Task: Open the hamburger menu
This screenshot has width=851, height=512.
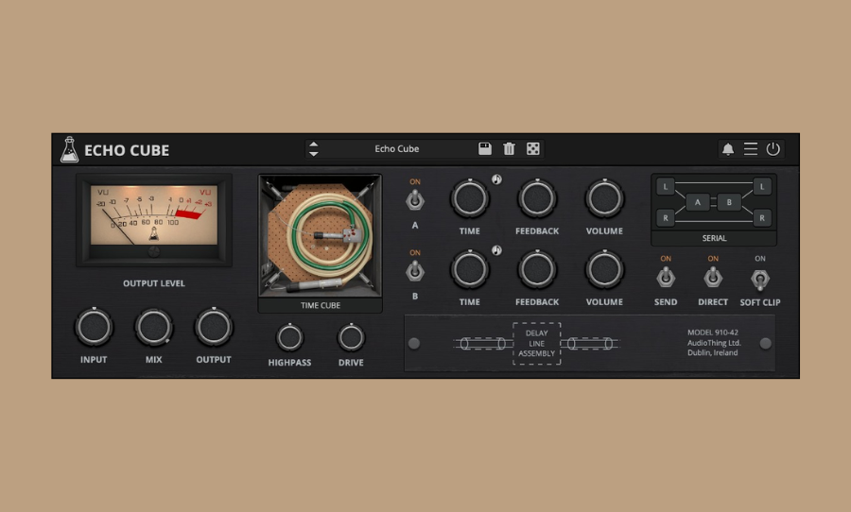Action: coord(751,149)
